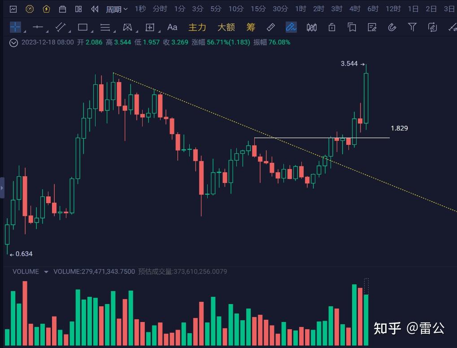Click the 1.829 horizontal line label
The height and width of the screenshot is (348, 457).
(399, 128)
